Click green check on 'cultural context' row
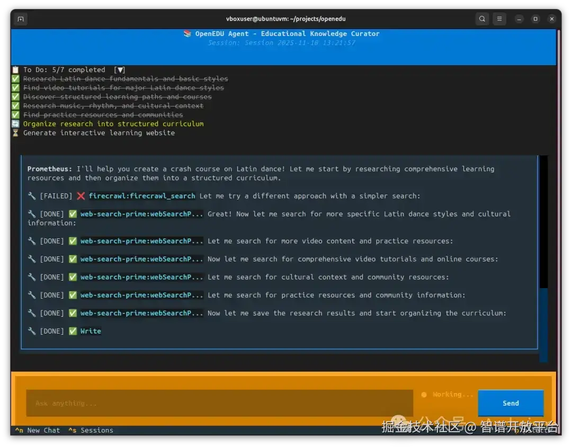The height and width of the screenshot is (447, 572). (x=73, y=277)
